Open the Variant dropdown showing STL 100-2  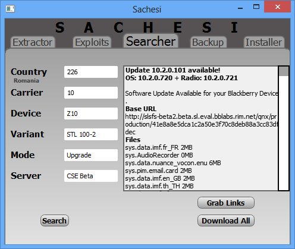[91, 134]
